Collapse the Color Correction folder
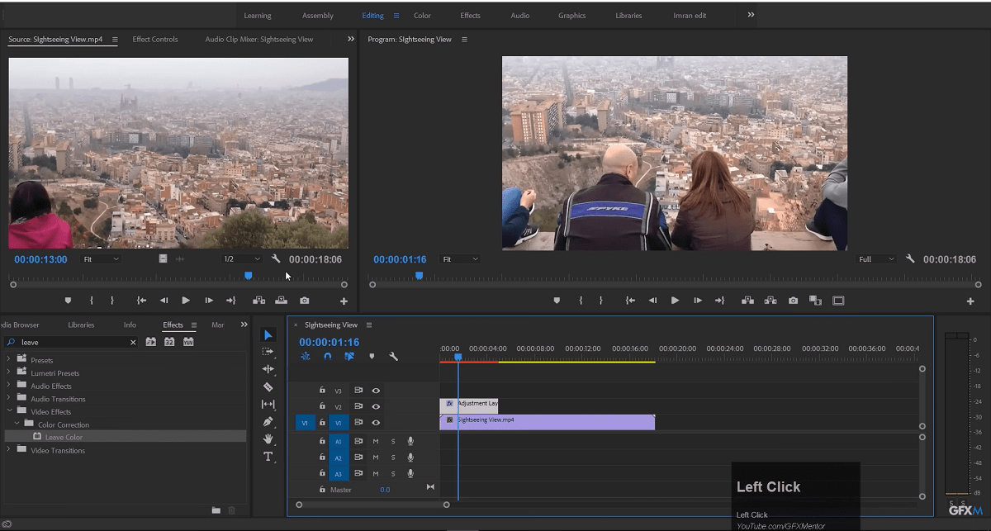Viewport: 991px width, 531px height. pos(16,424)
